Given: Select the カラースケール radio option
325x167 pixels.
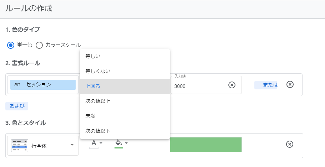Looking at the screenshot, I should (x=39, y=45).
